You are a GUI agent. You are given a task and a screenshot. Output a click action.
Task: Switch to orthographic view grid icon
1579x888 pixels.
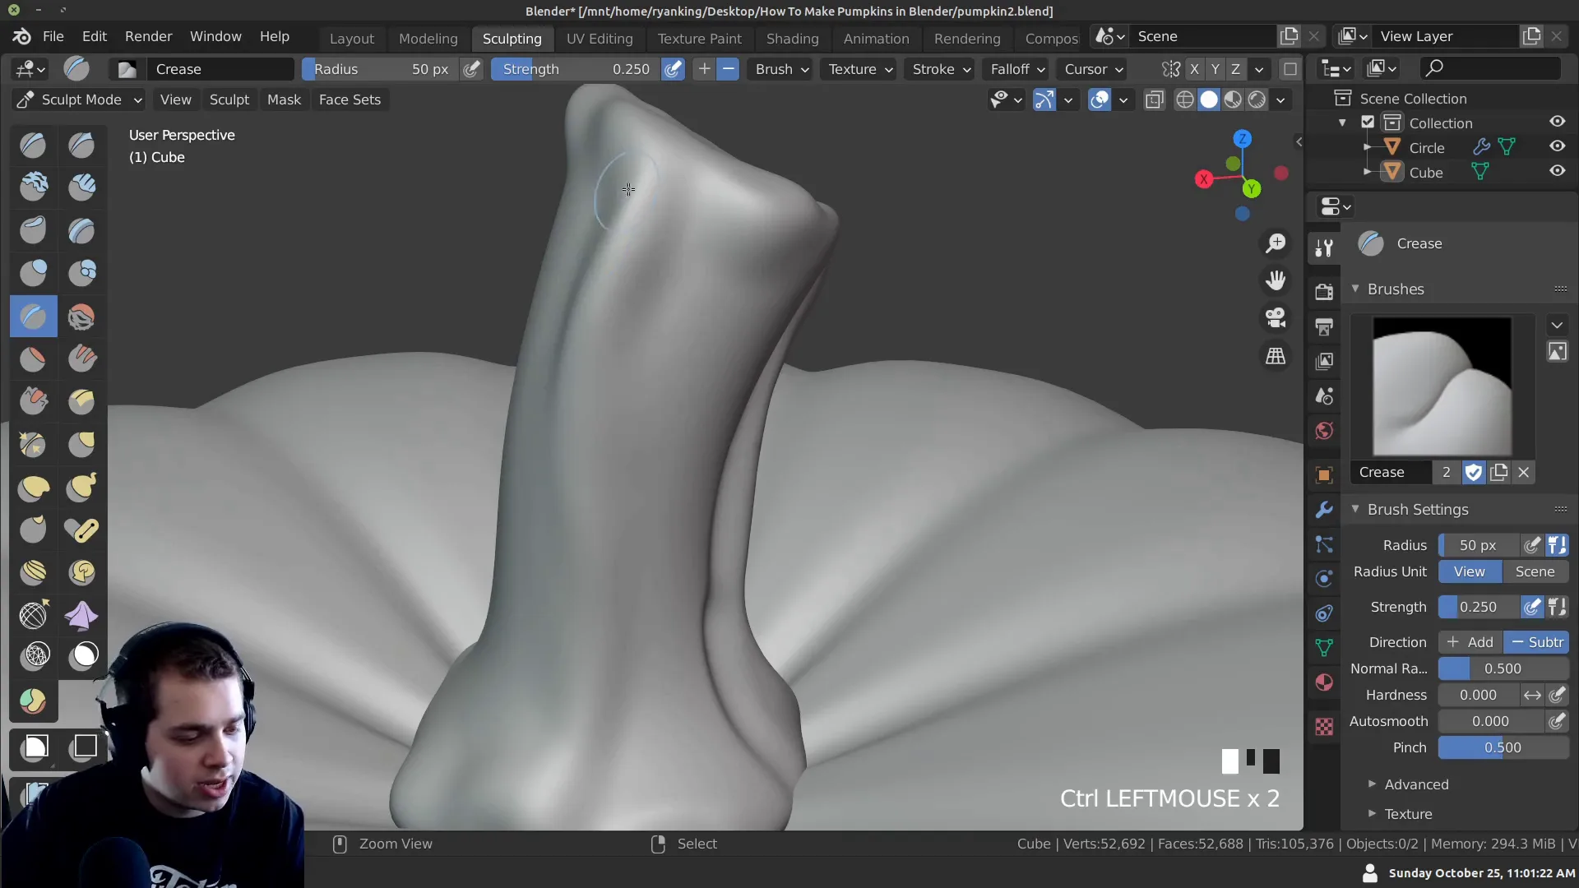1276,356
